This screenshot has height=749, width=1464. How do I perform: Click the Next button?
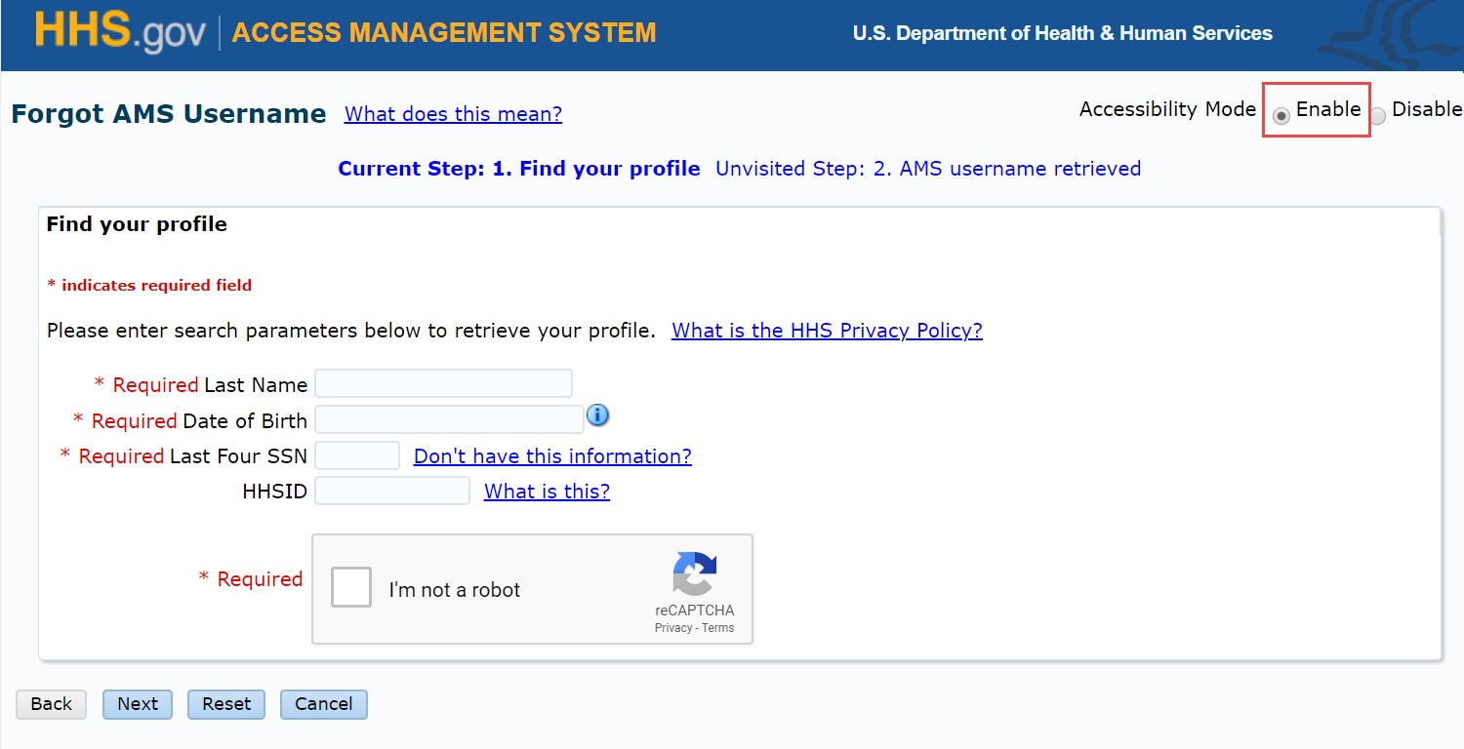(137, 703)
